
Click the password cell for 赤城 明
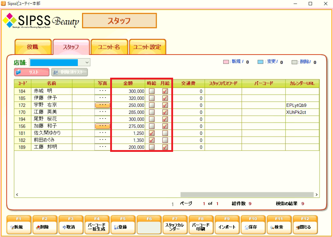click(x=223, y=92)
